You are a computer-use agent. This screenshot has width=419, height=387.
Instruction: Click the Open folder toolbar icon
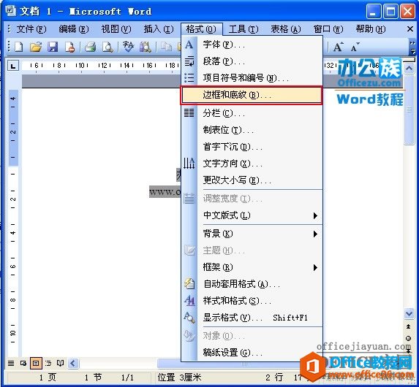point(36,47)
